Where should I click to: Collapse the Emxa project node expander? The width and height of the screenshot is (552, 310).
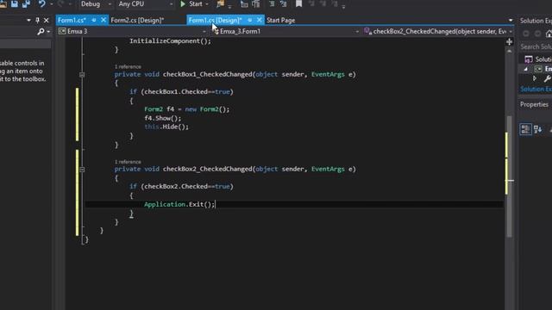526,69
